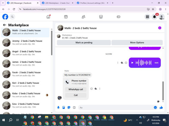The image size is (169, 126).
Task: Open a new browser tab
Action: pyautogui.click(x=113, y=3)
